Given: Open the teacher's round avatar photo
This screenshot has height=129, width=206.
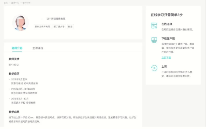Looking at the screenshot, I should pyautogui.click(x=21, y=23).
